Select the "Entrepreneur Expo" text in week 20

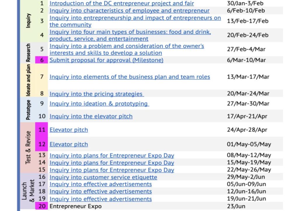pos(75,206)
